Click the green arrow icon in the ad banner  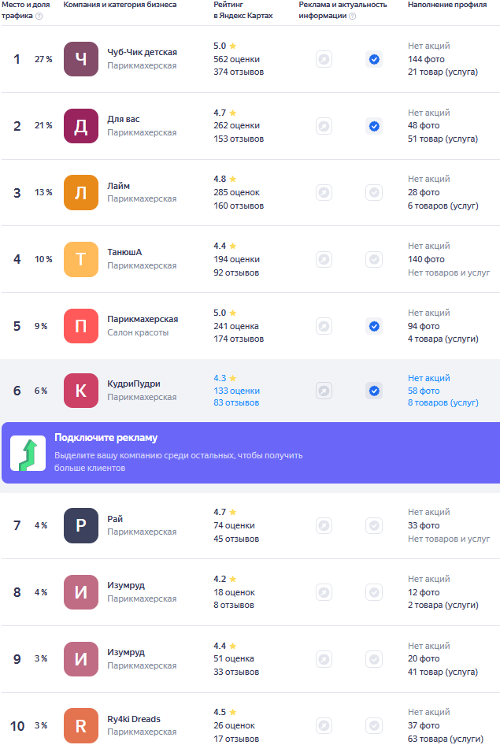coord(28,453)
